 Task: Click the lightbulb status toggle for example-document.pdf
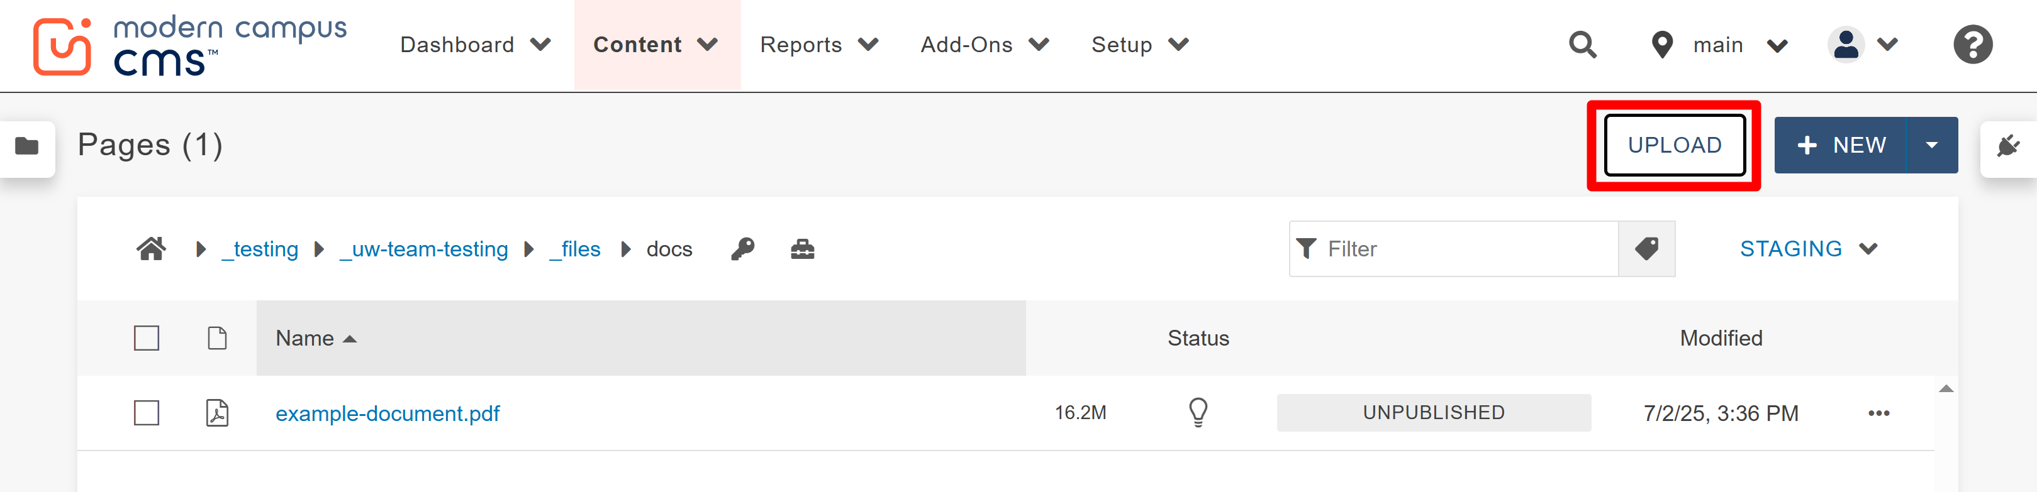(1199, 412)
